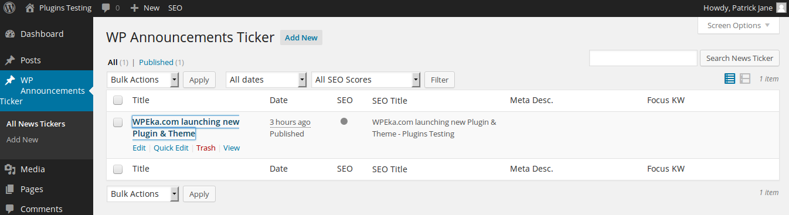Open the top Bulk Actions dropdown
This screenshot has width=789, height=215.
pos(143,80)
